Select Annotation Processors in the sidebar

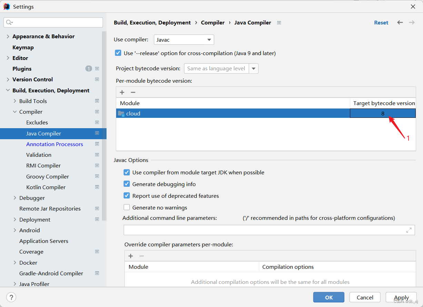(54, 144)
